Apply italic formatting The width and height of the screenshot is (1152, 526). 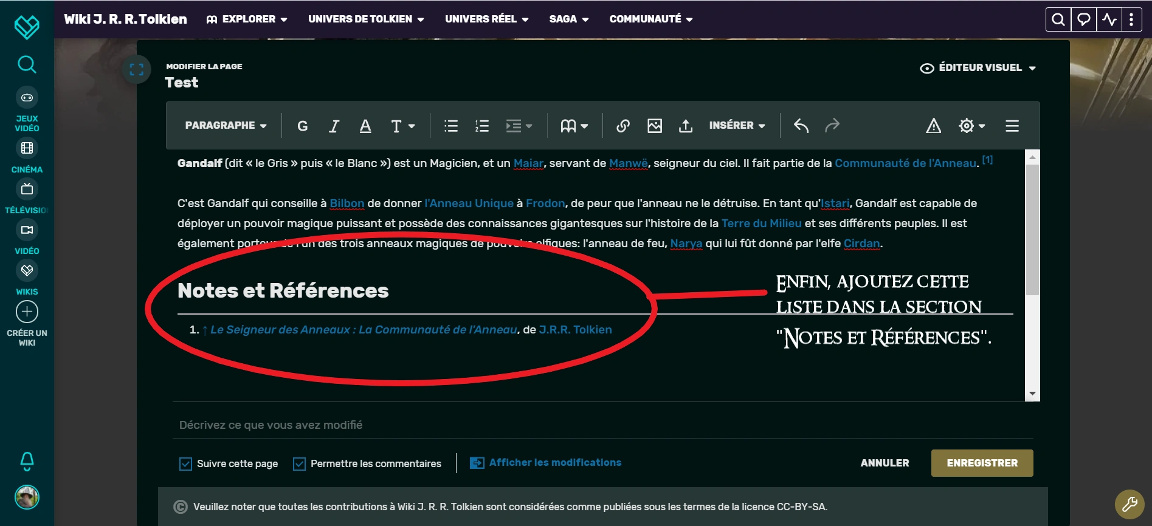click(x=334, y=126)
